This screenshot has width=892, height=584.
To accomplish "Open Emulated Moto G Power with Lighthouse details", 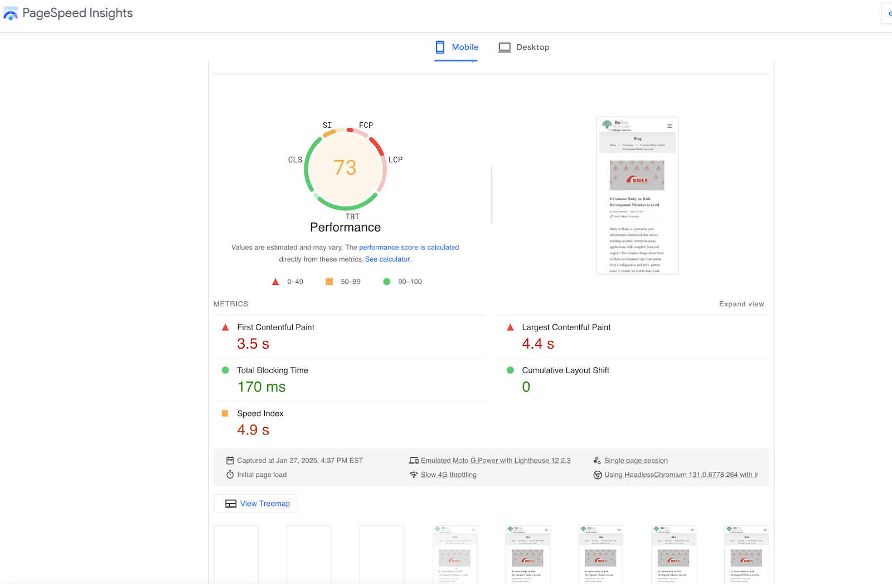I will pos(496,461).
